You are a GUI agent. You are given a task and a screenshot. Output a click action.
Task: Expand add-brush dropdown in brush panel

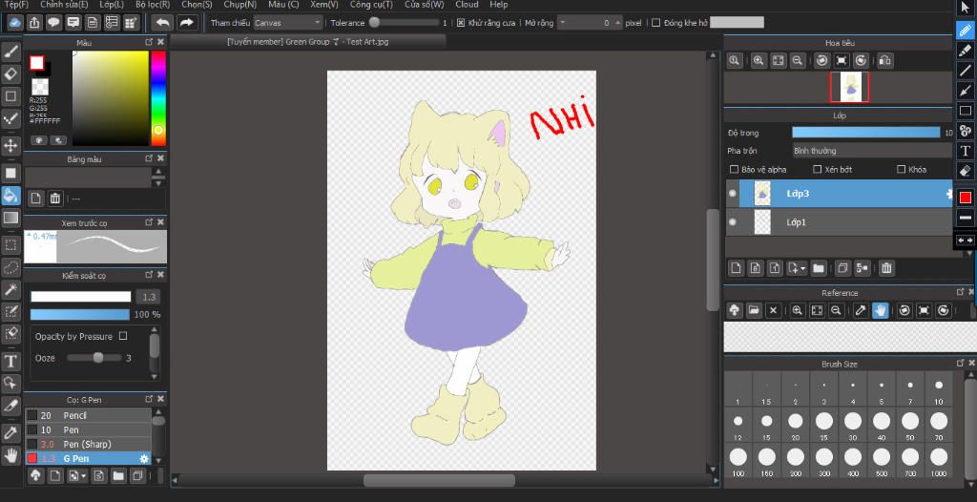(x=84, y=476)
